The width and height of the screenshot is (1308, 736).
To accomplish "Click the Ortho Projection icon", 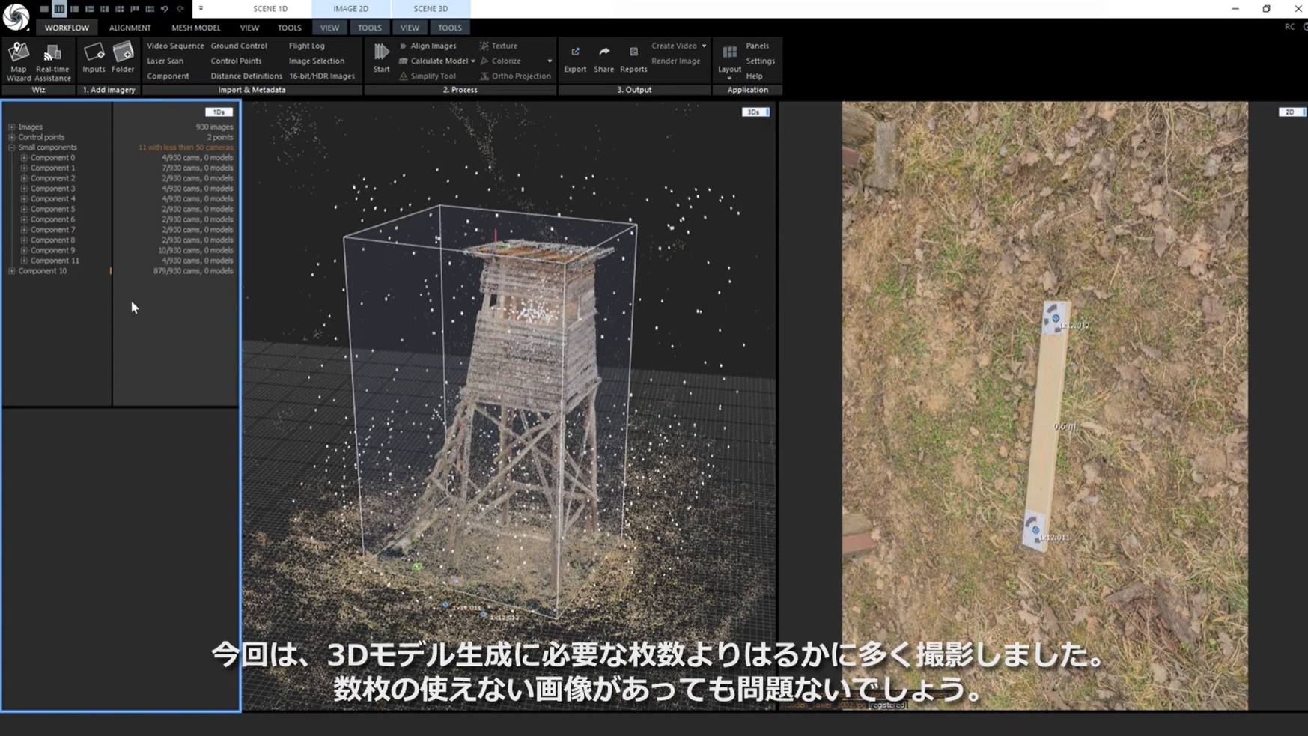I will (x=484, y=76).
